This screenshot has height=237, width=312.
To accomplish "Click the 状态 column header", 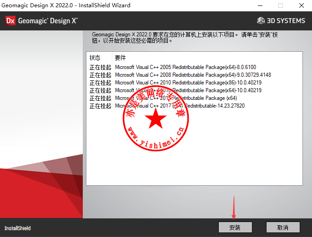I will click(x=99, y=58).
